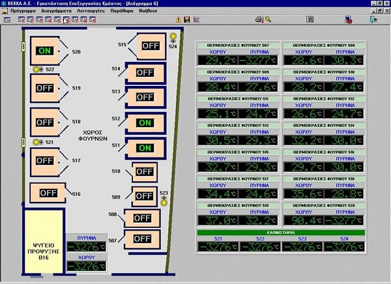
Task: Click the yellow warning alarm toolbar icon
Action: (177, 20)
